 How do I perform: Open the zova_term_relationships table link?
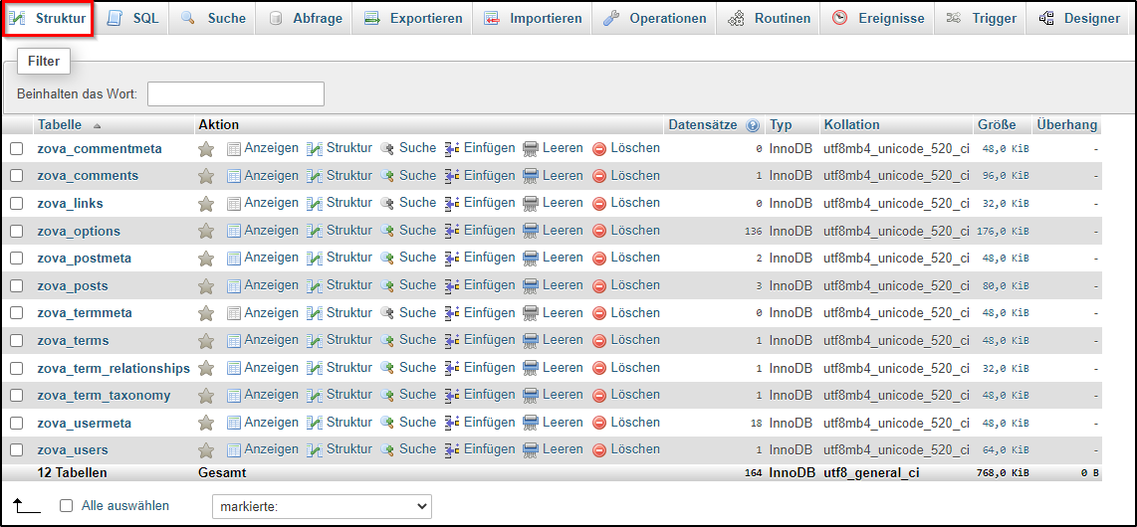(x=114, y=368)
